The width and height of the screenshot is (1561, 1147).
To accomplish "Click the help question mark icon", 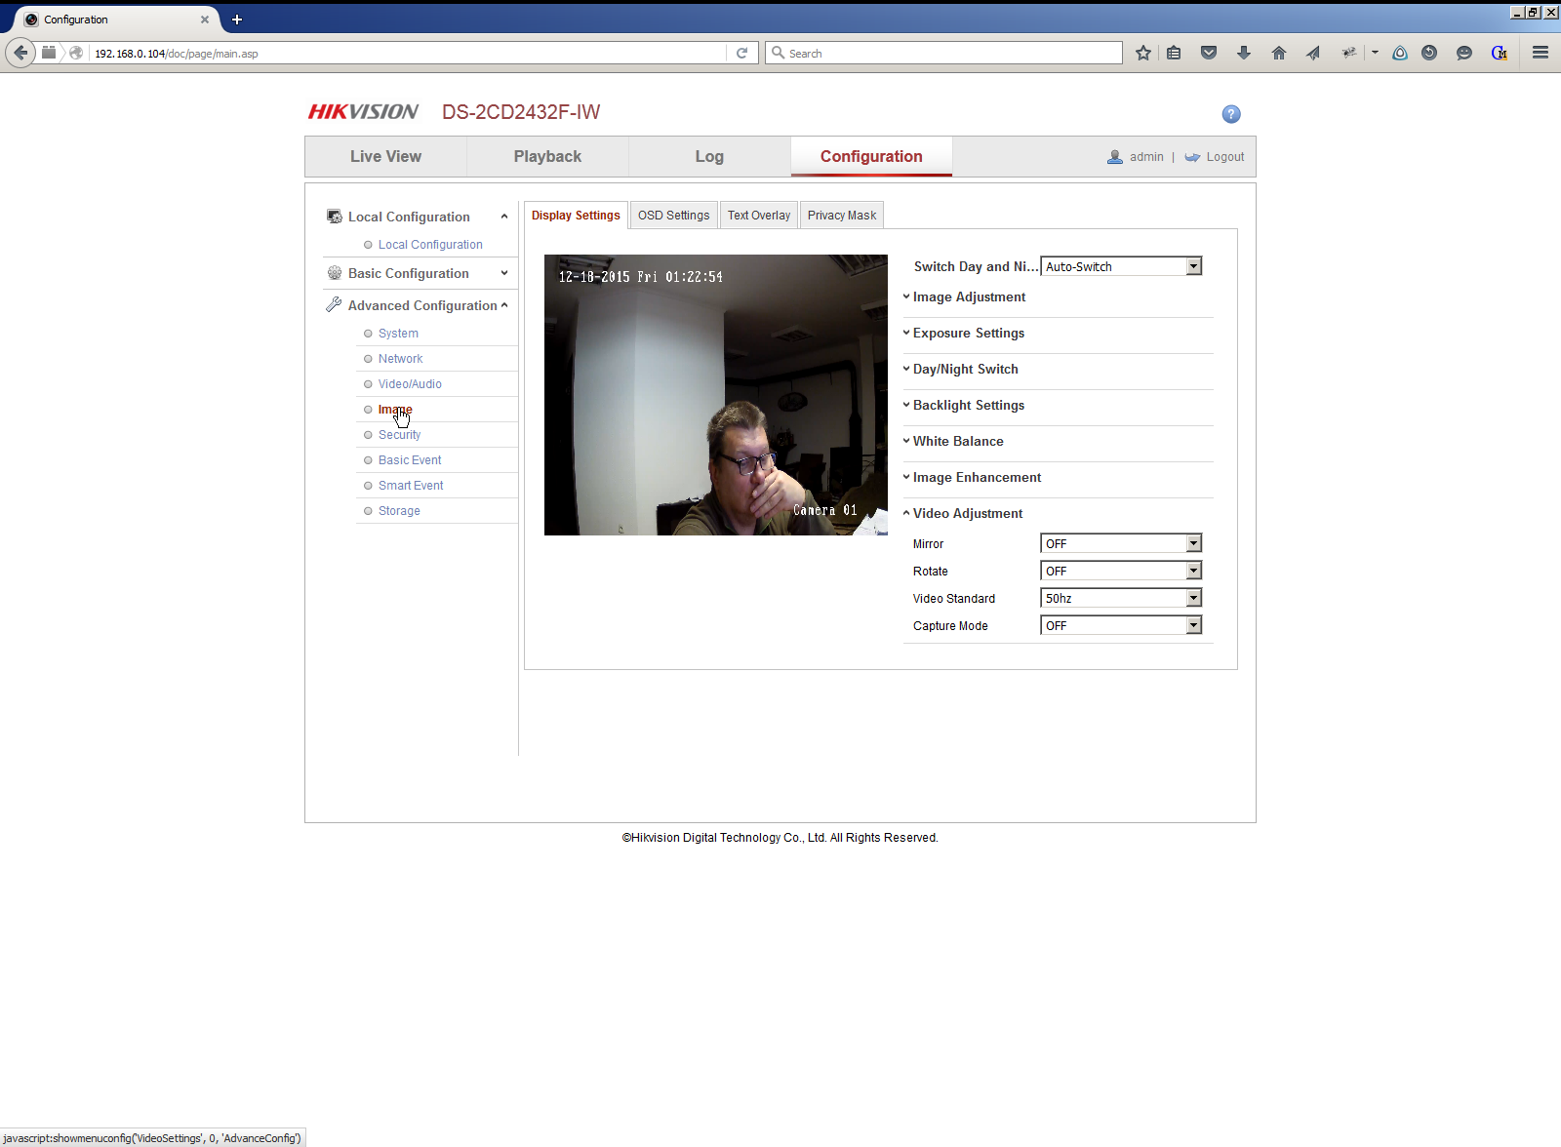I will pos(1231,114).
